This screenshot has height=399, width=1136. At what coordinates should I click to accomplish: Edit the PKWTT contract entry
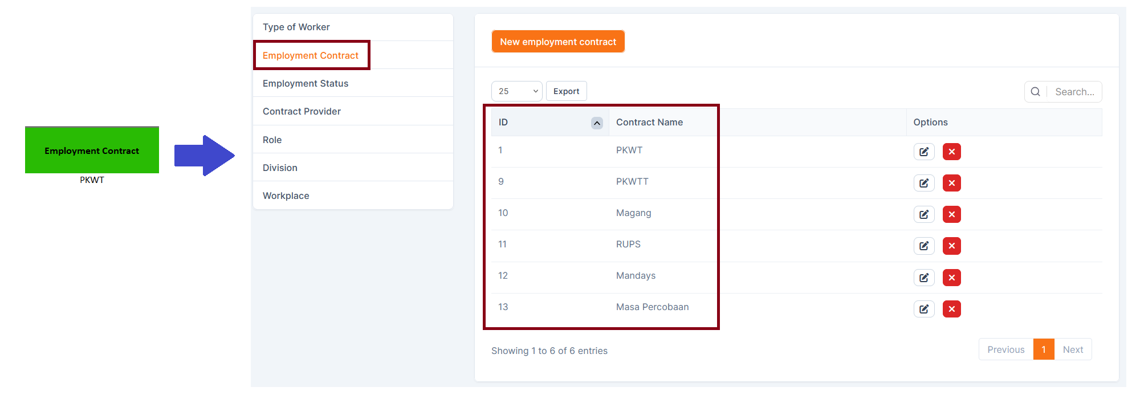[x=924, y=183]
